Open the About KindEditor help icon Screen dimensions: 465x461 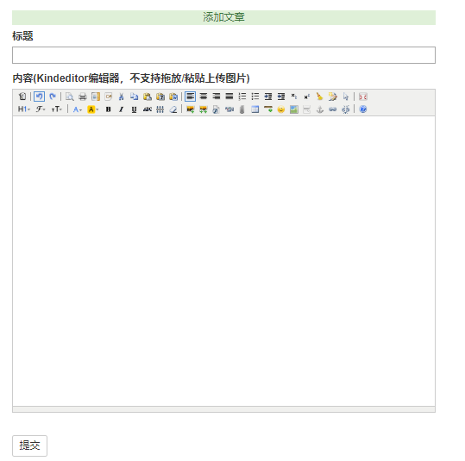tap(363, 109)
